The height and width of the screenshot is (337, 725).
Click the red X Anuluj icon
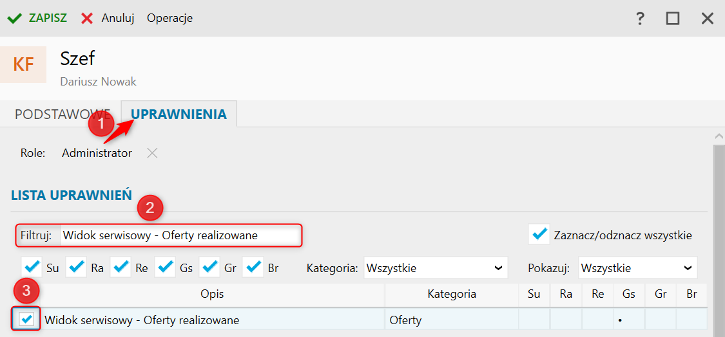87,19
